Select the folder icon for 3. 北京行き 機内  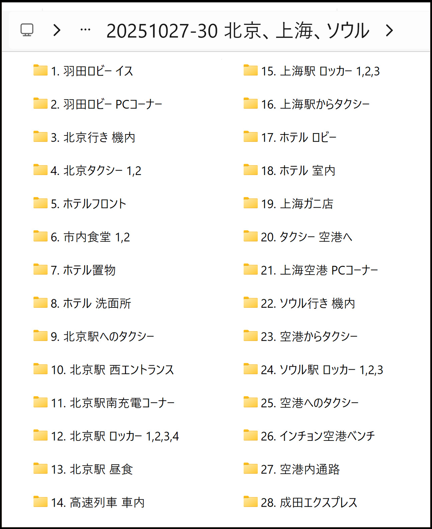pyautogui.click(x=41, y=137)
